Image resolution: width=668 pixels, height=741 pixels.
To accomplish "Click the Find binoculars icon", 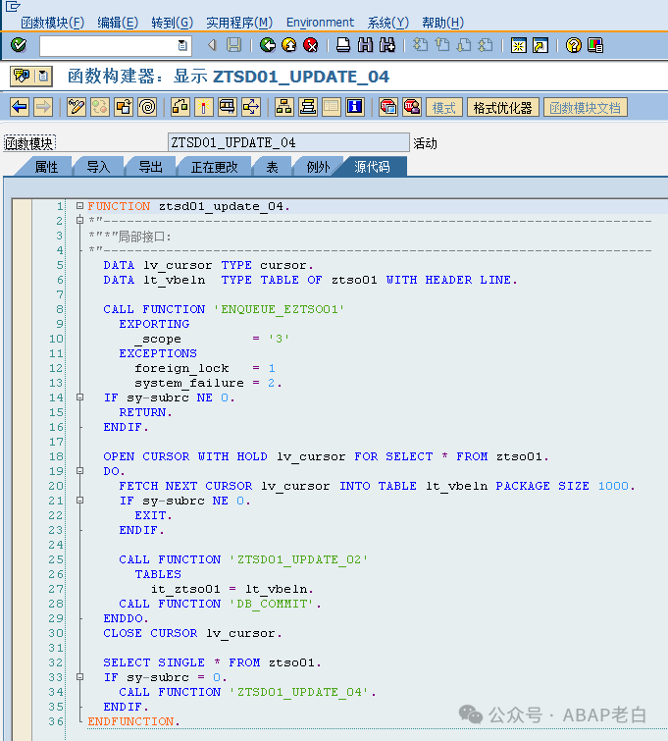I will (365, 45).
